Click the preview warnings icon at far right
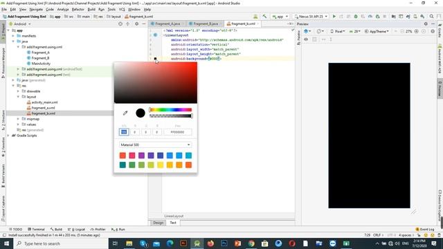Viewport: 443px width, 249px height. [x=433, y=31]
